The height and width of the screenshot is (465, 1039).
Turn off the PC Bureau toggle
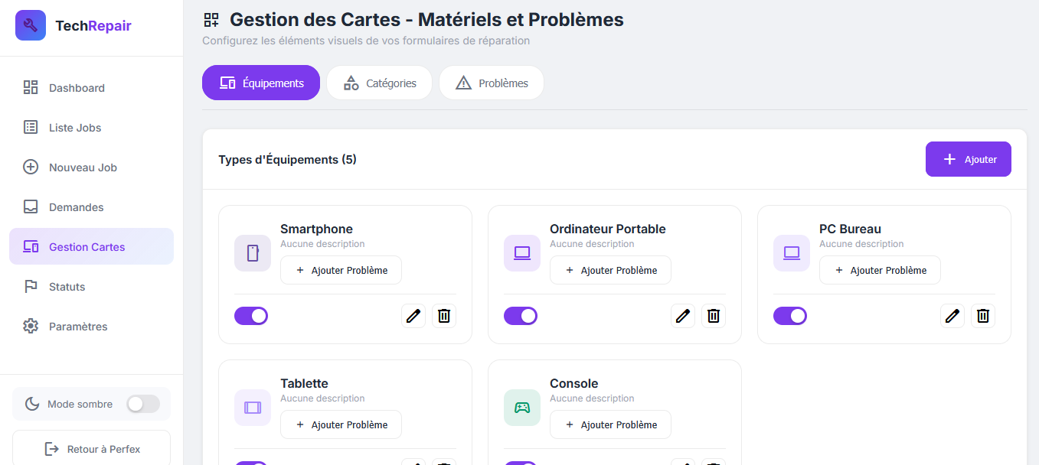790,315
